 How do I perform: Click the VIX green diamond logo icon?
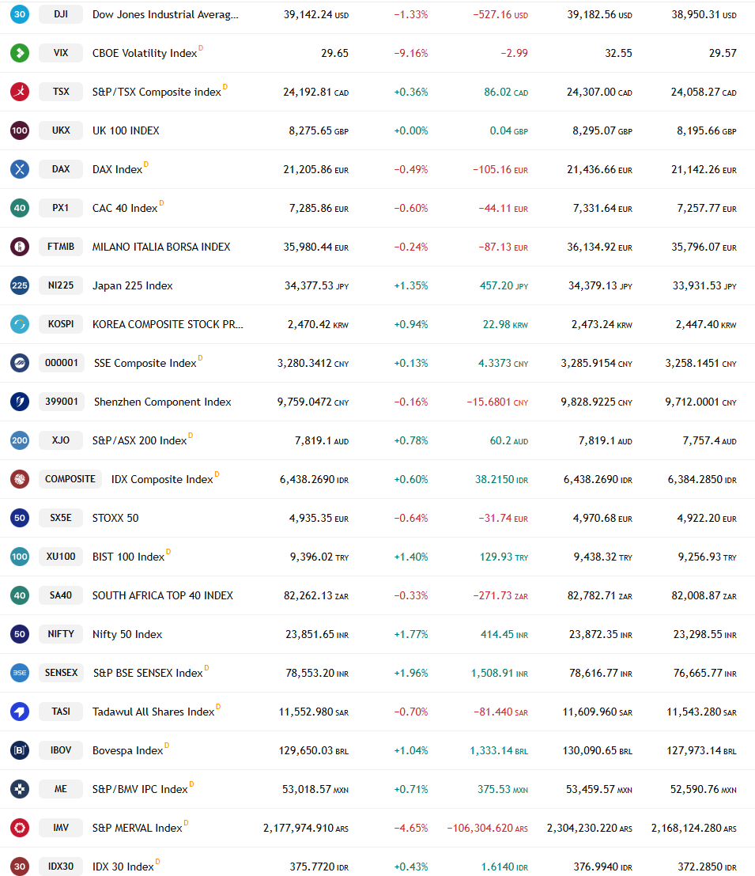pyautogui.click(x=20, y=53)
